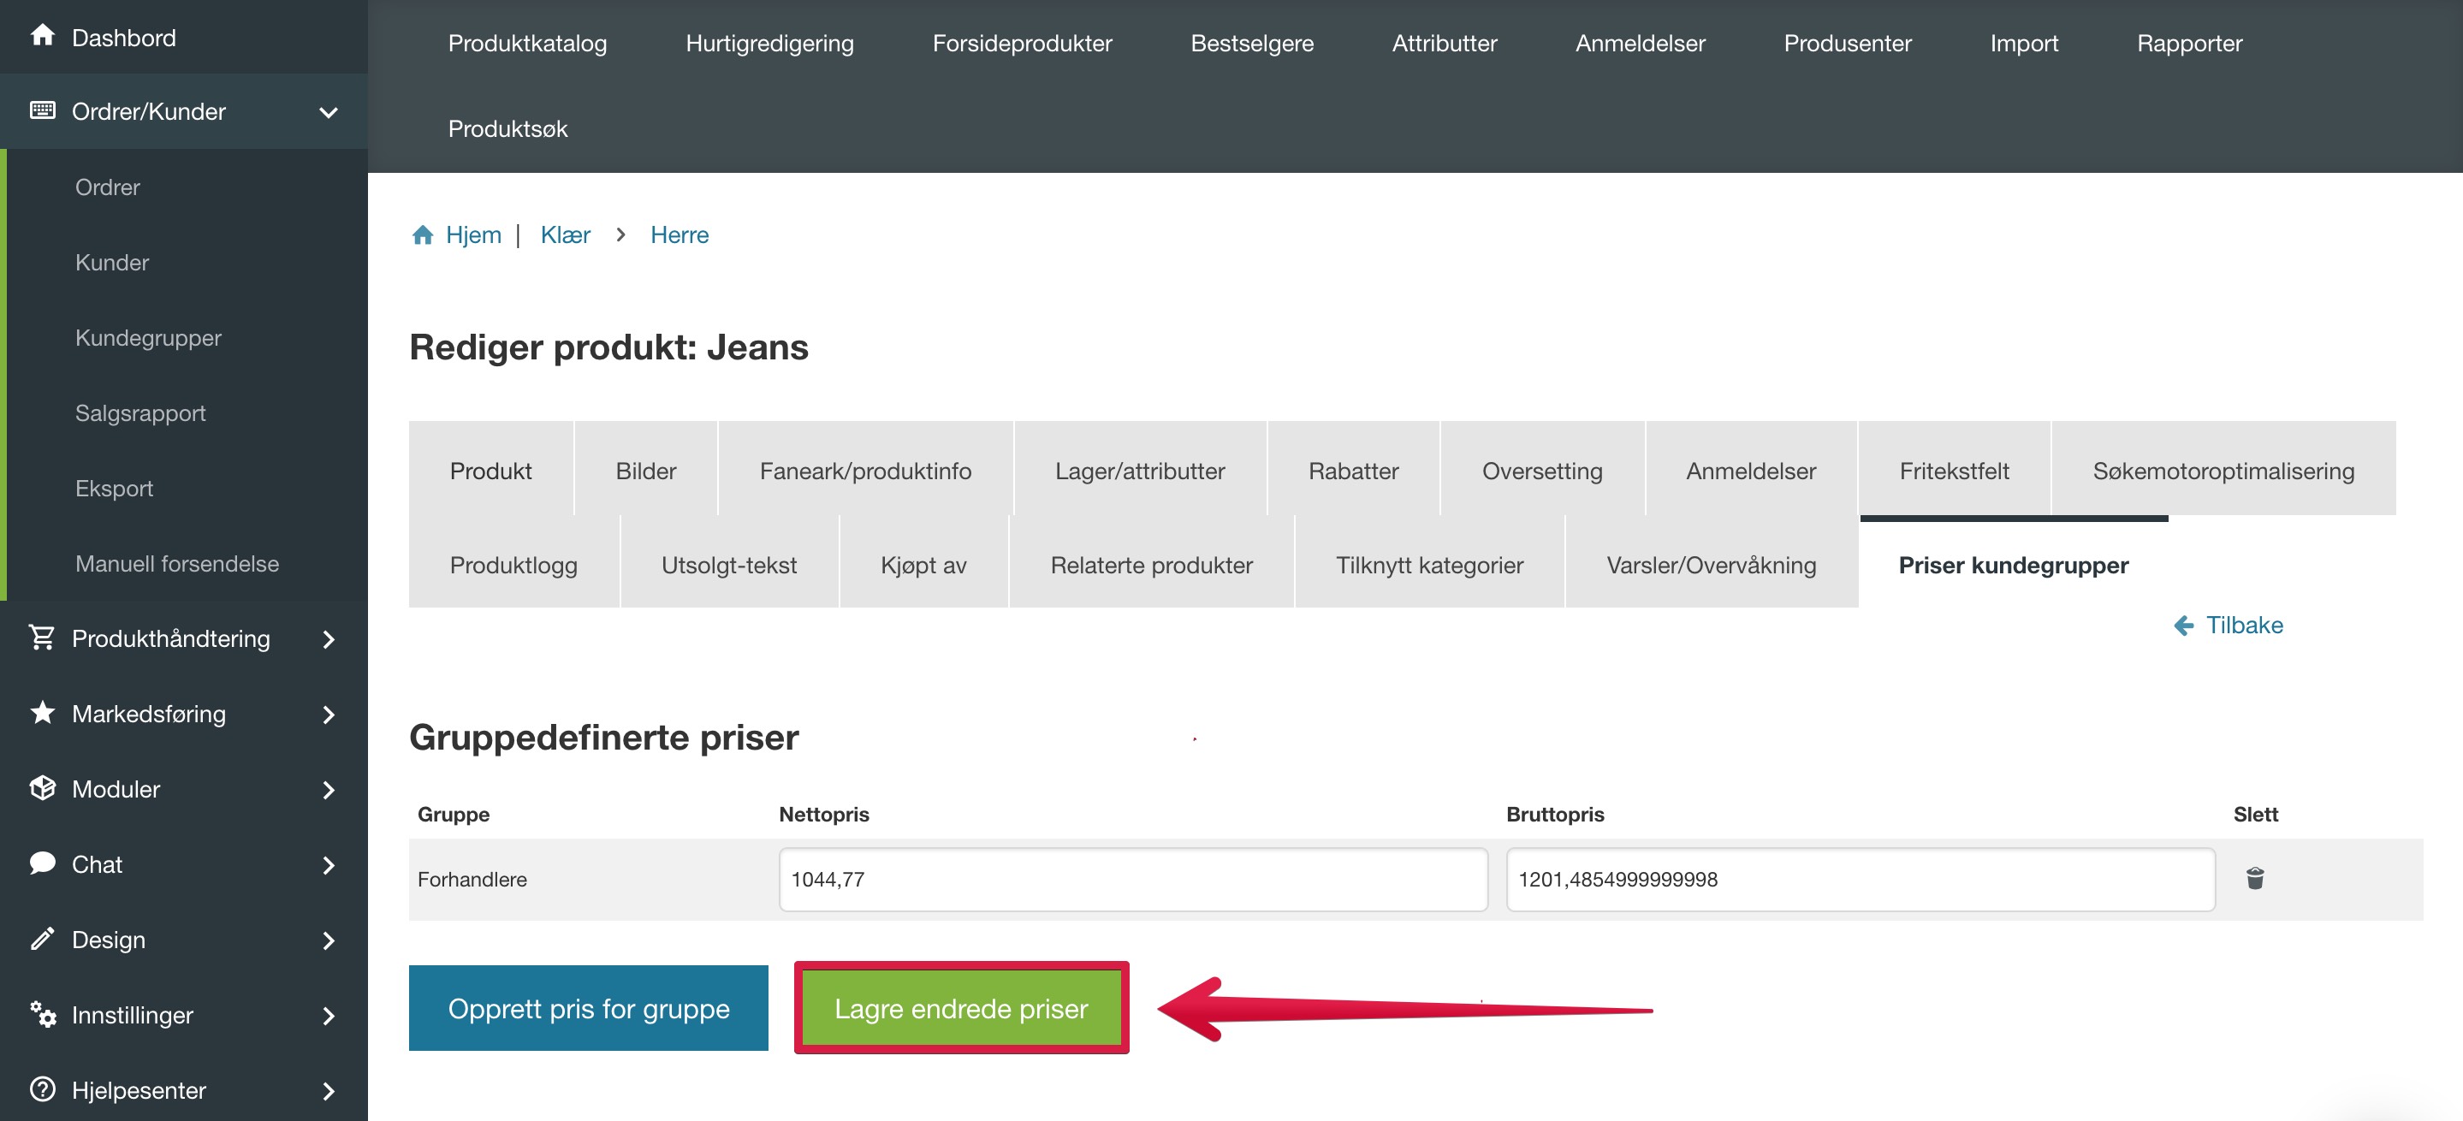Open Attributter in top navigation
2463x1121 pixels.
[x=1444, y=43]
